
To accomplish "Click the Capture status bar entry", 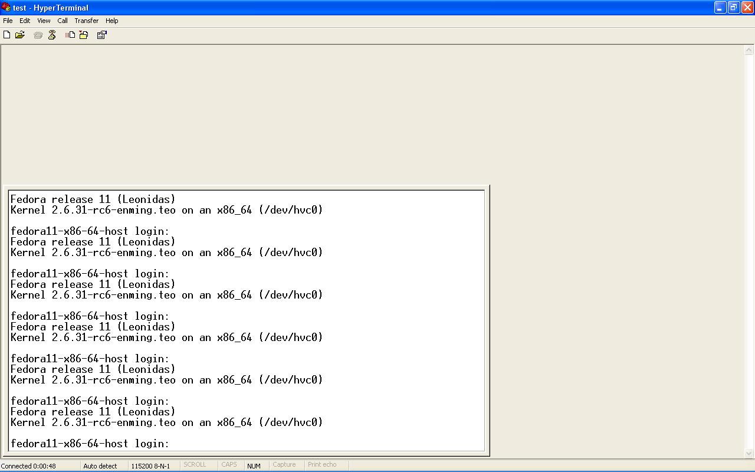I will coord(284,465).
